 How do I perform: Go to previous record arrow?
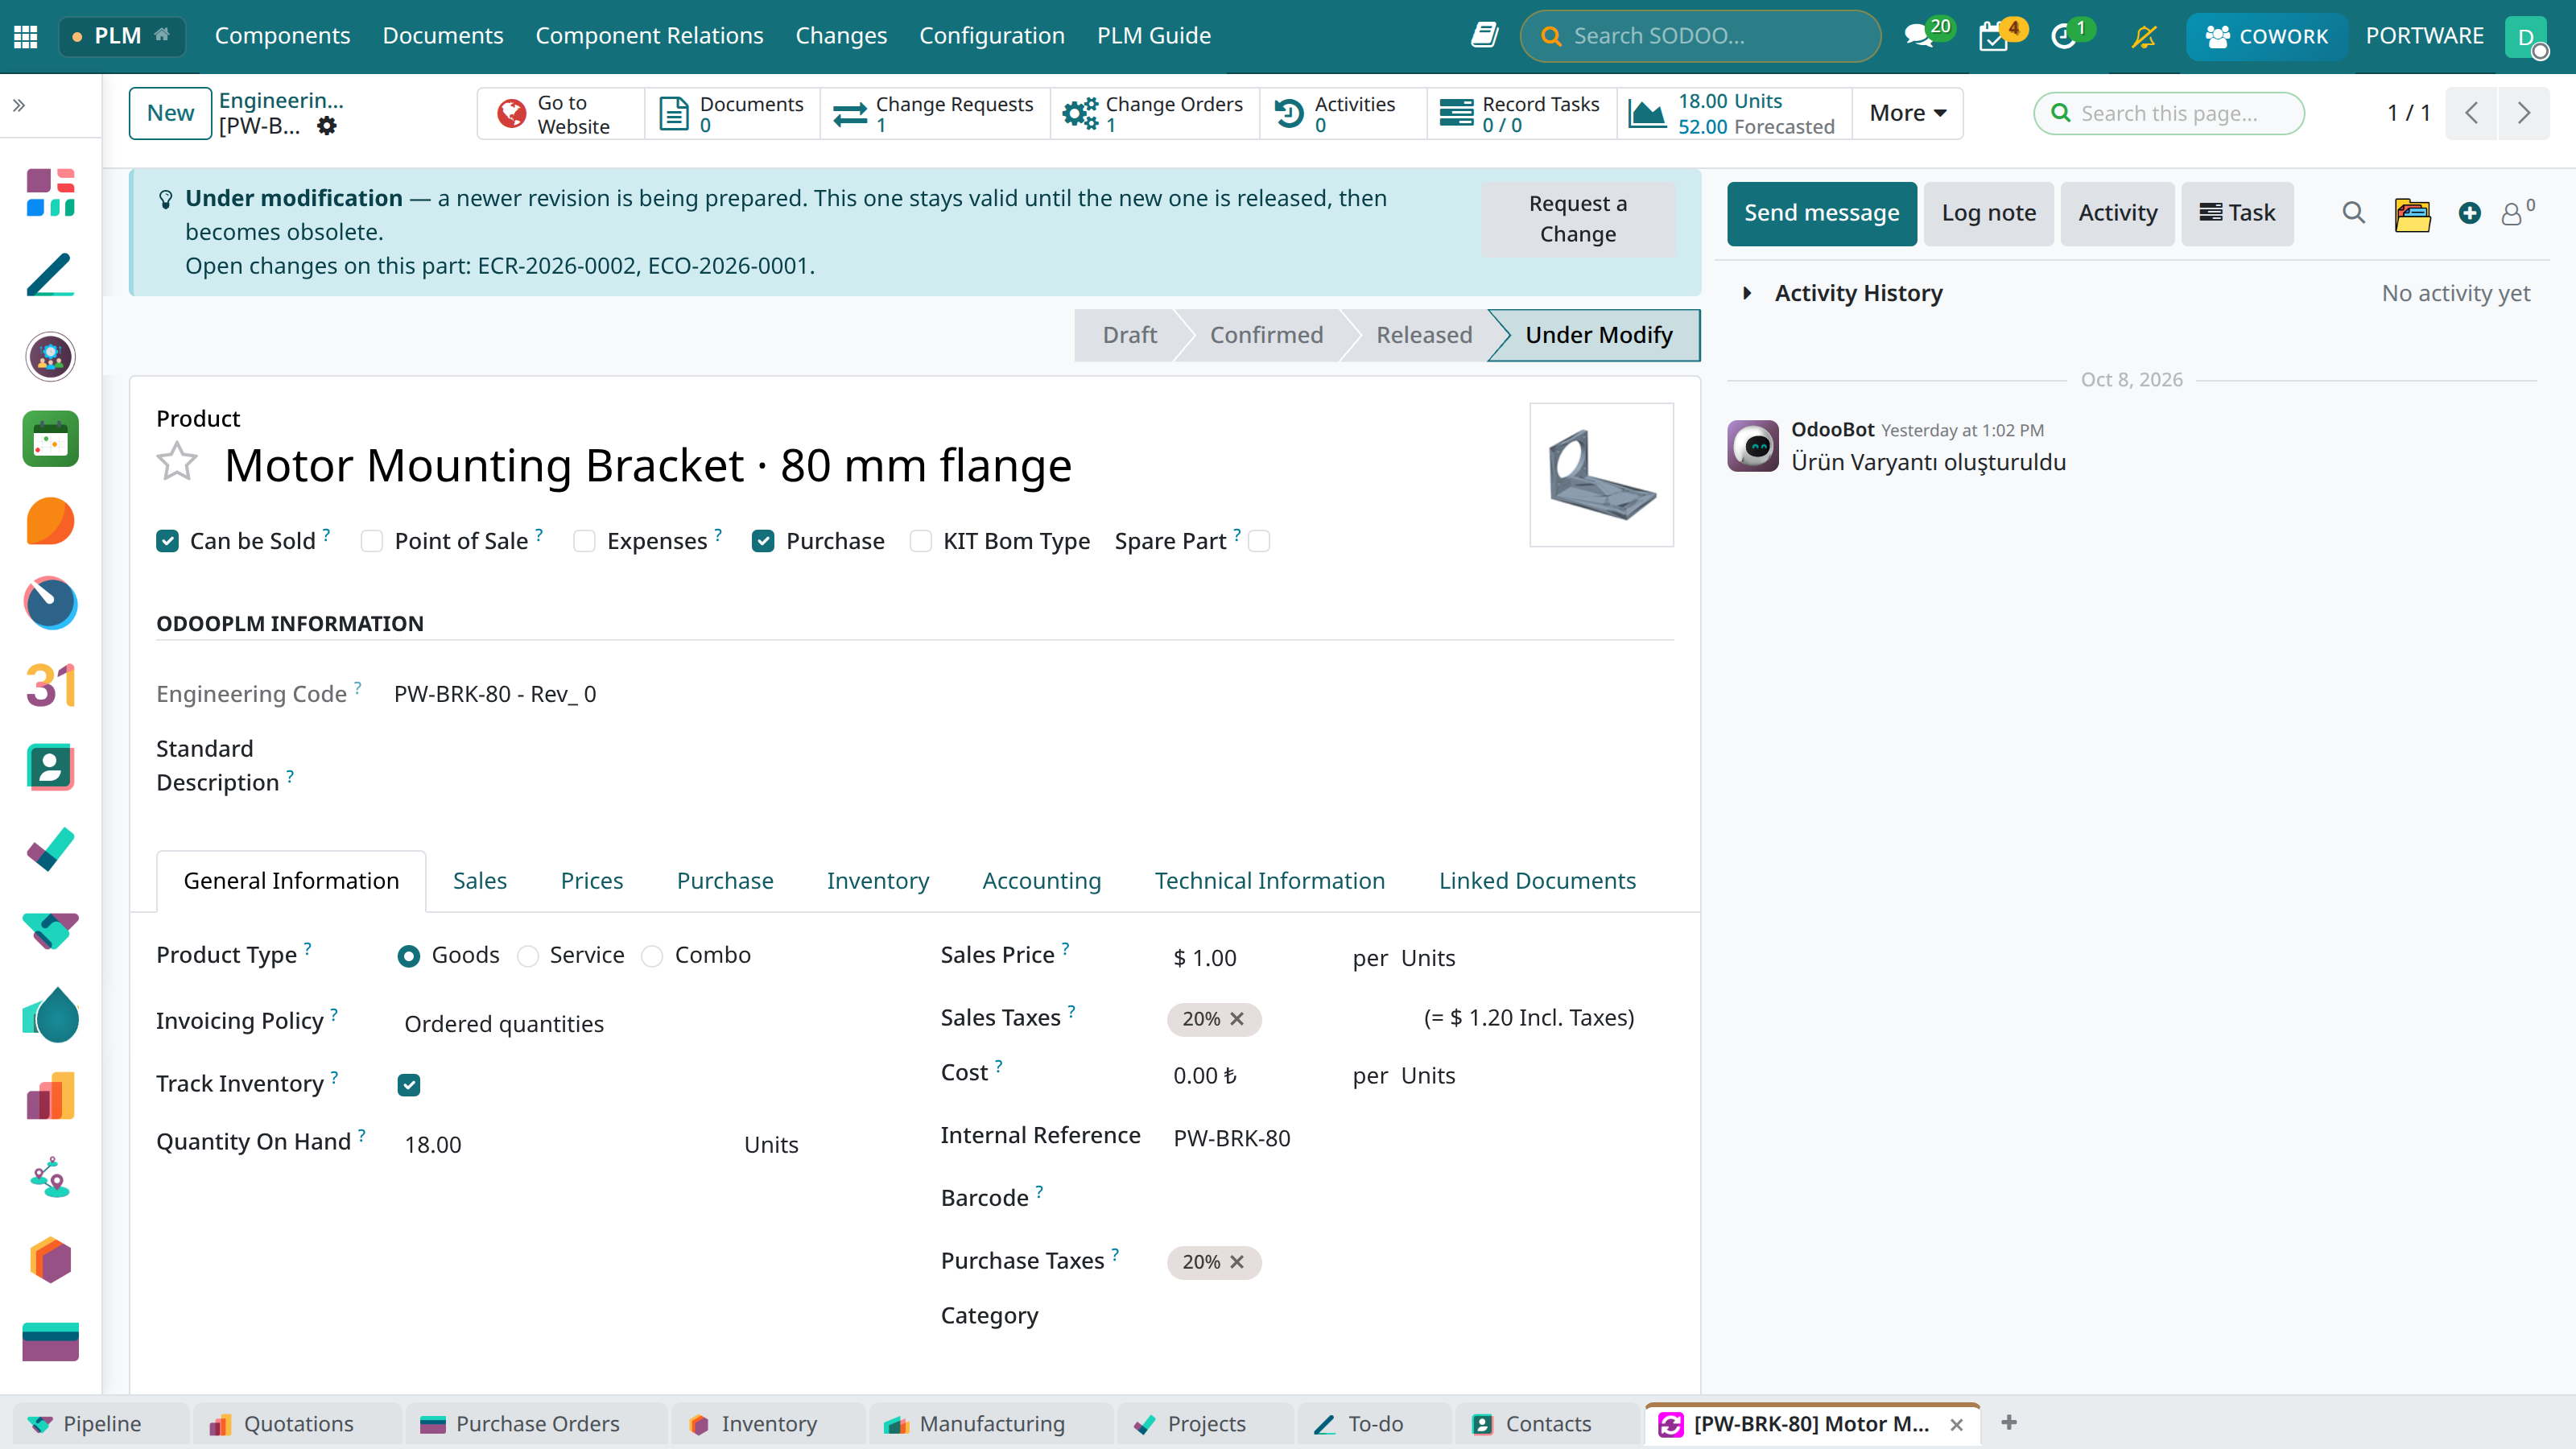click(2472, 113)
